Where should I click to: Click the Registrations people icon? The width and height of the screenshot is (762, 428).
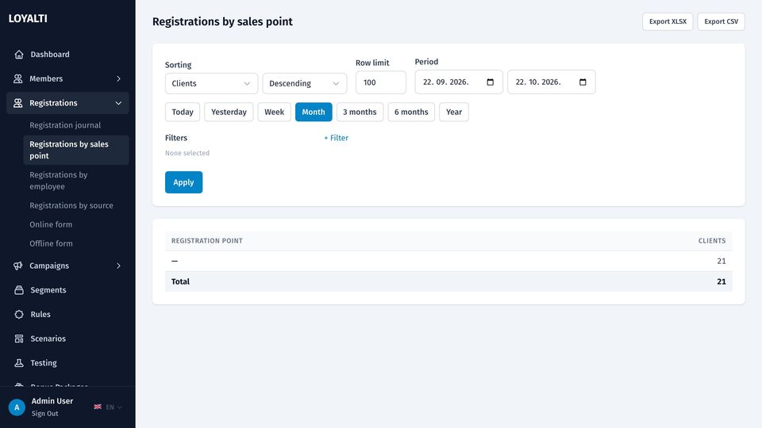click(18, 103)
